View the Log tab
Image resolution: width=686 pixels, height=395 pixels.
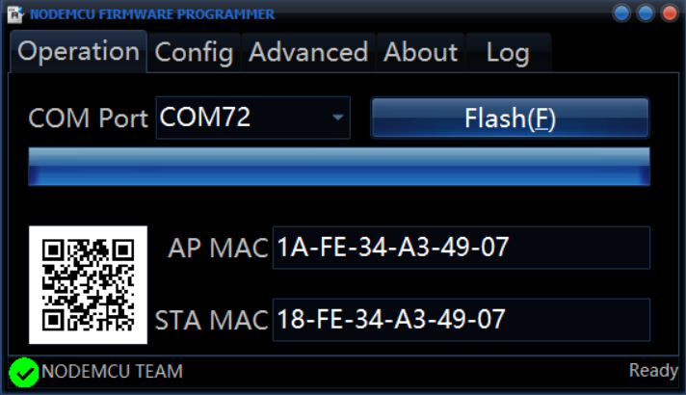(508, 52)
